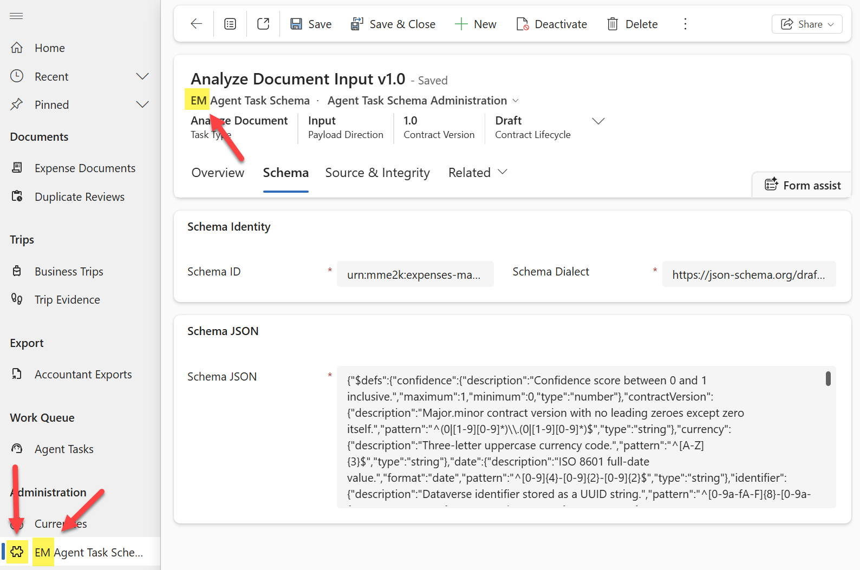The image size is (860, 570).
Task: Click the Business Trips icon
Action: (x=17, y=271)
